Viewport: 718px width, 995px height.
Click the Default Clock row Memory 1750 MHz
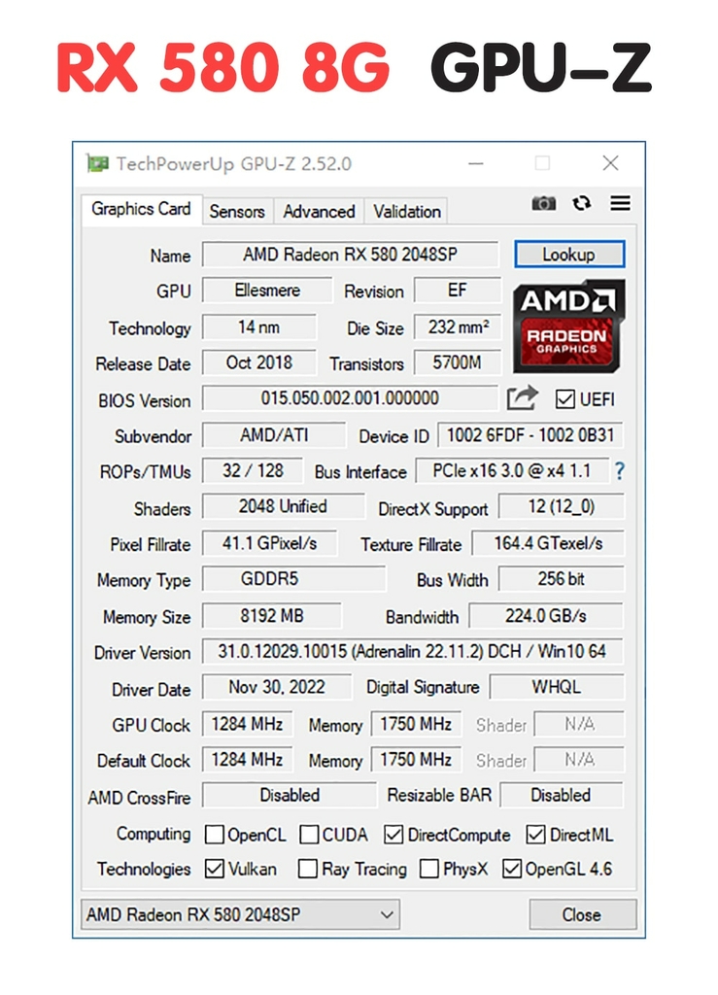pyautogui.click(x=416, y=760)
